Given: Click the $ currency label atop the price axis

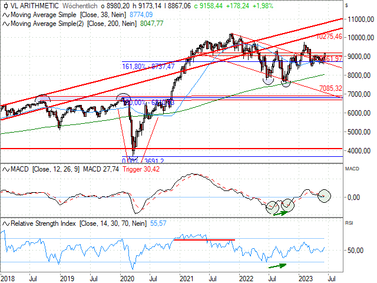Looking at the screenshot, I should 346,5.
